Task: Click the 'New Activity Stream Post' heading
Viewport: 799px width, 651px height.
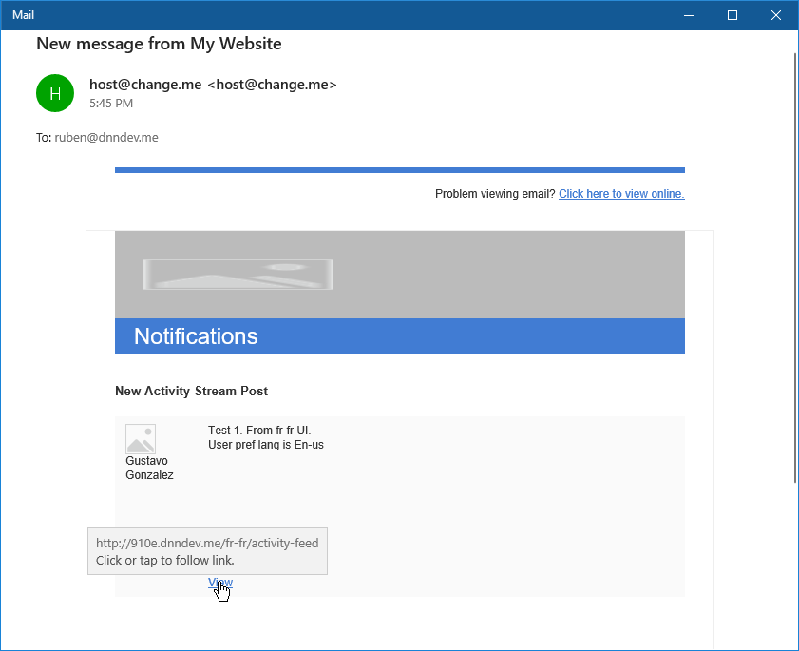Action: [191, 391]
